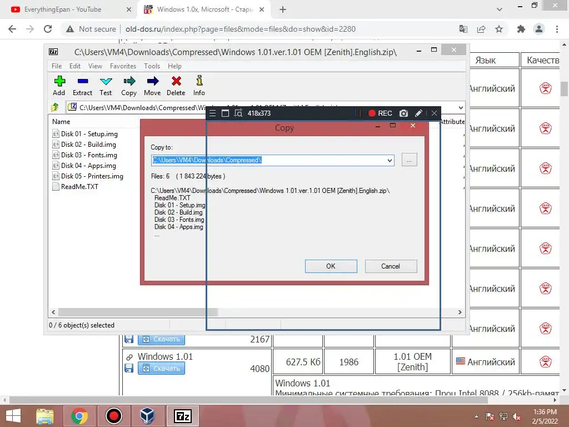569x427 pixels.
Task: Click the webpage vertical scrollbar thumb
Action: point(563,89)
